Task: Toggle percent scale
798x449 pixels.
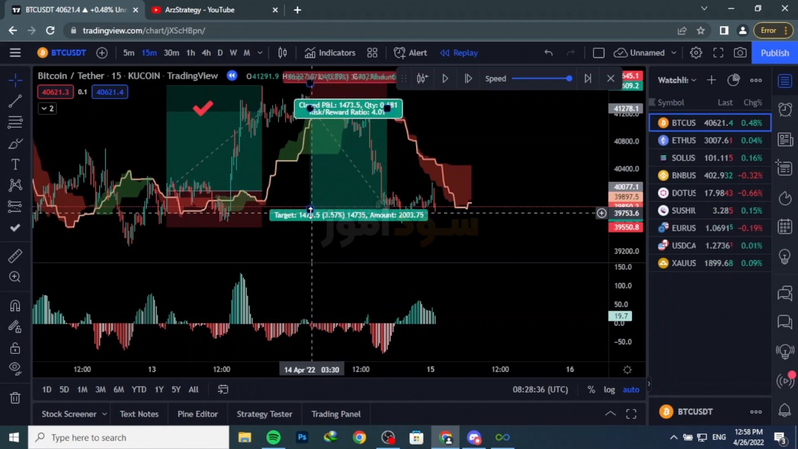Action: [591, 390]
